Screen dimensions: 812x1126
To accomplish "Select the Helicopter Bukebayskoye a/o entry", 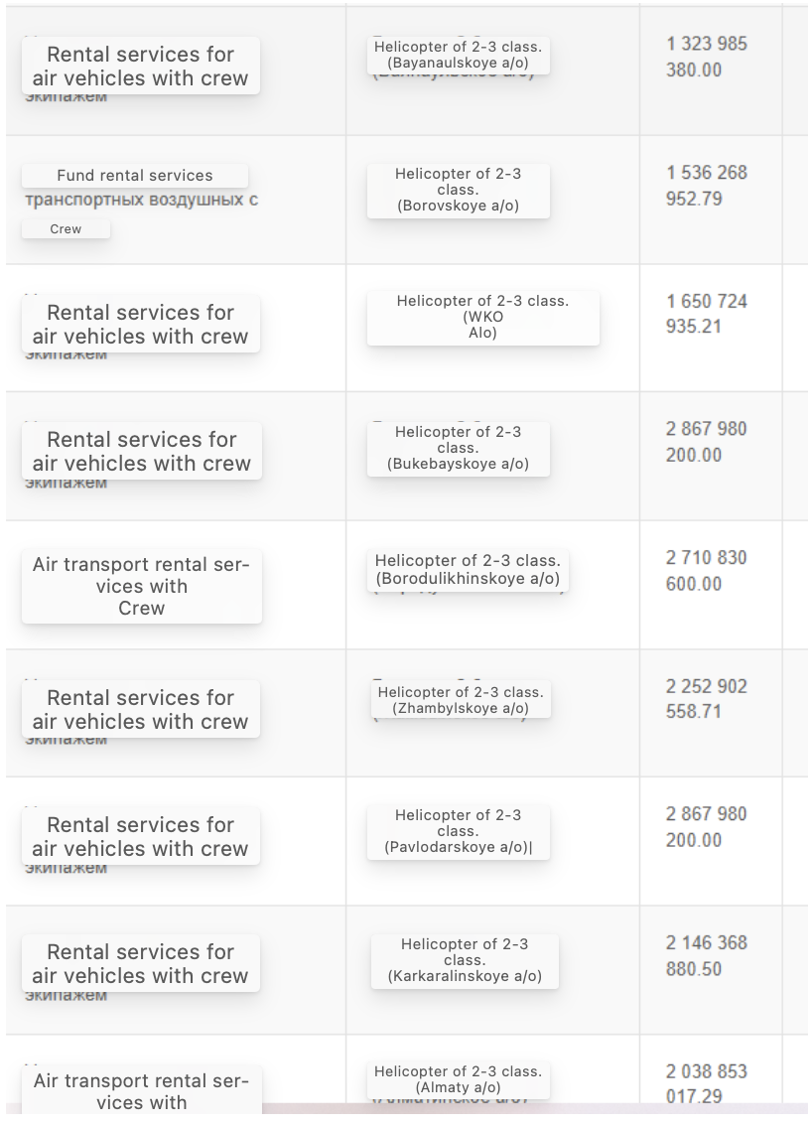I will pyautogui.click(x=458, y=448).
